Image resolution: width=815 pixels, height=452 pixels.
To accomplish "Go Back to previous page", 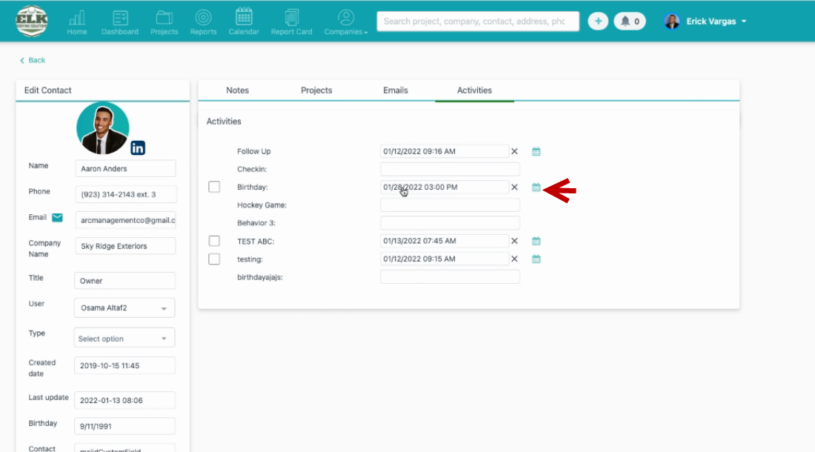I will pyautogui.click(x=32, y=60).
